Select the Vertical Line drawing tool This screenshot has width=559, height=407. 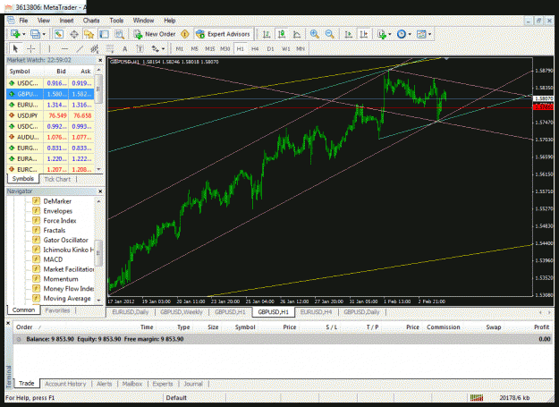(x=49, y=48)
